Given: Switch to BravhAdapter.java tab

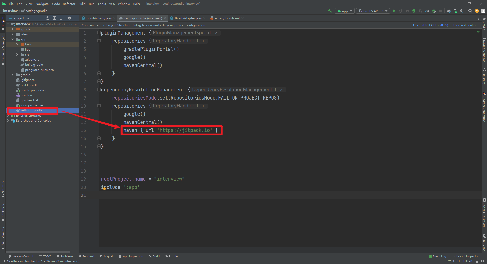Looking at the screenshot, I should click(188, 18).
